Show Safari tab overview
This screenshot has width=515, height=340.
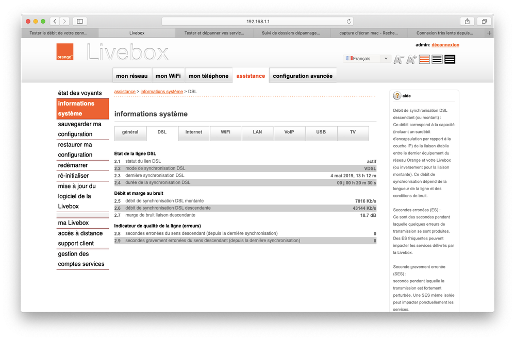(484, 21)
